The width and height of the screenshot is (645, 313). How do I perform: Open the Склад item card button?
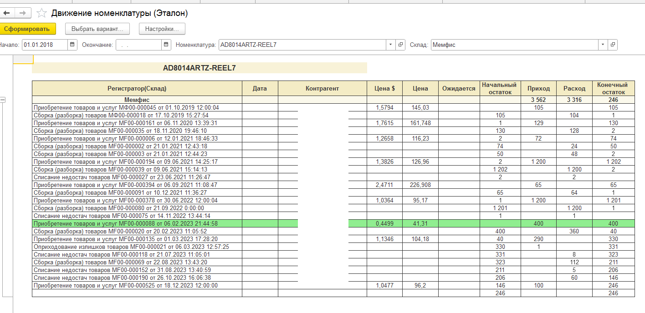pos(613,45)
